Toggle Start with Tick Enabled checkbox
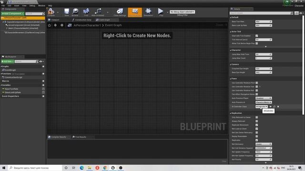The height and width of the screenshot is (171, 305). point(257,36)
